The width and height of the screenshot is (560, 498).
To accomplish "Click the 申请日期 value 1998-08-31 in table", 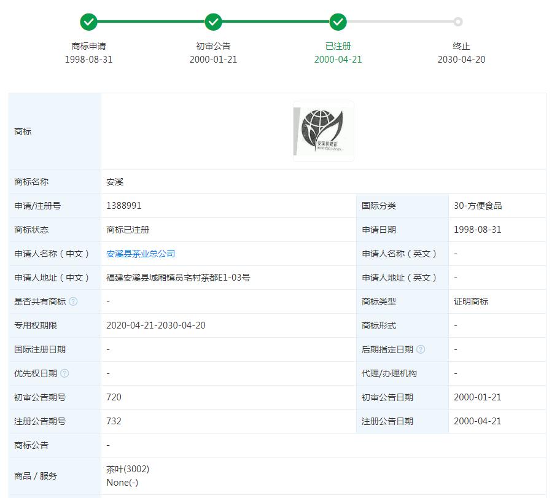I will (x=478, y=230).
